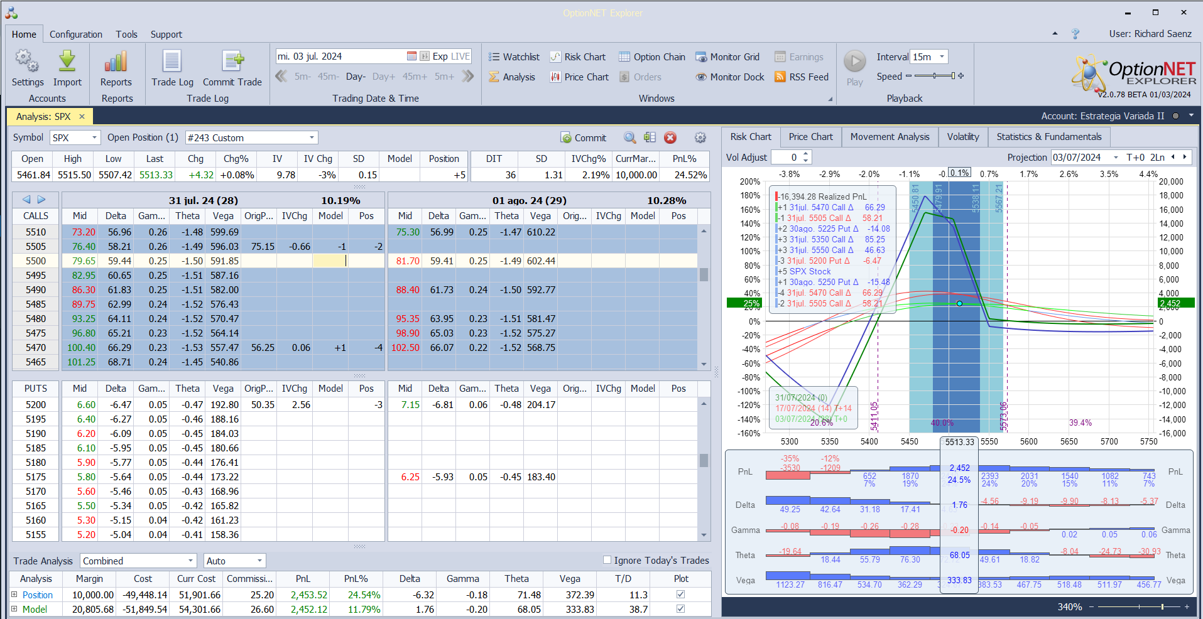Open the Support ribbon tab

166,35
